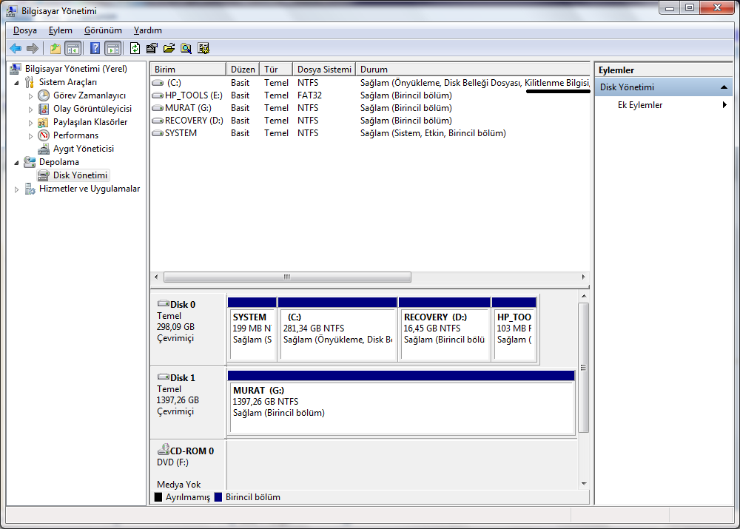740x529 pixels.
Task: Toggle the Show/Hide Action Pane button
Action: (x=113, y=48)
